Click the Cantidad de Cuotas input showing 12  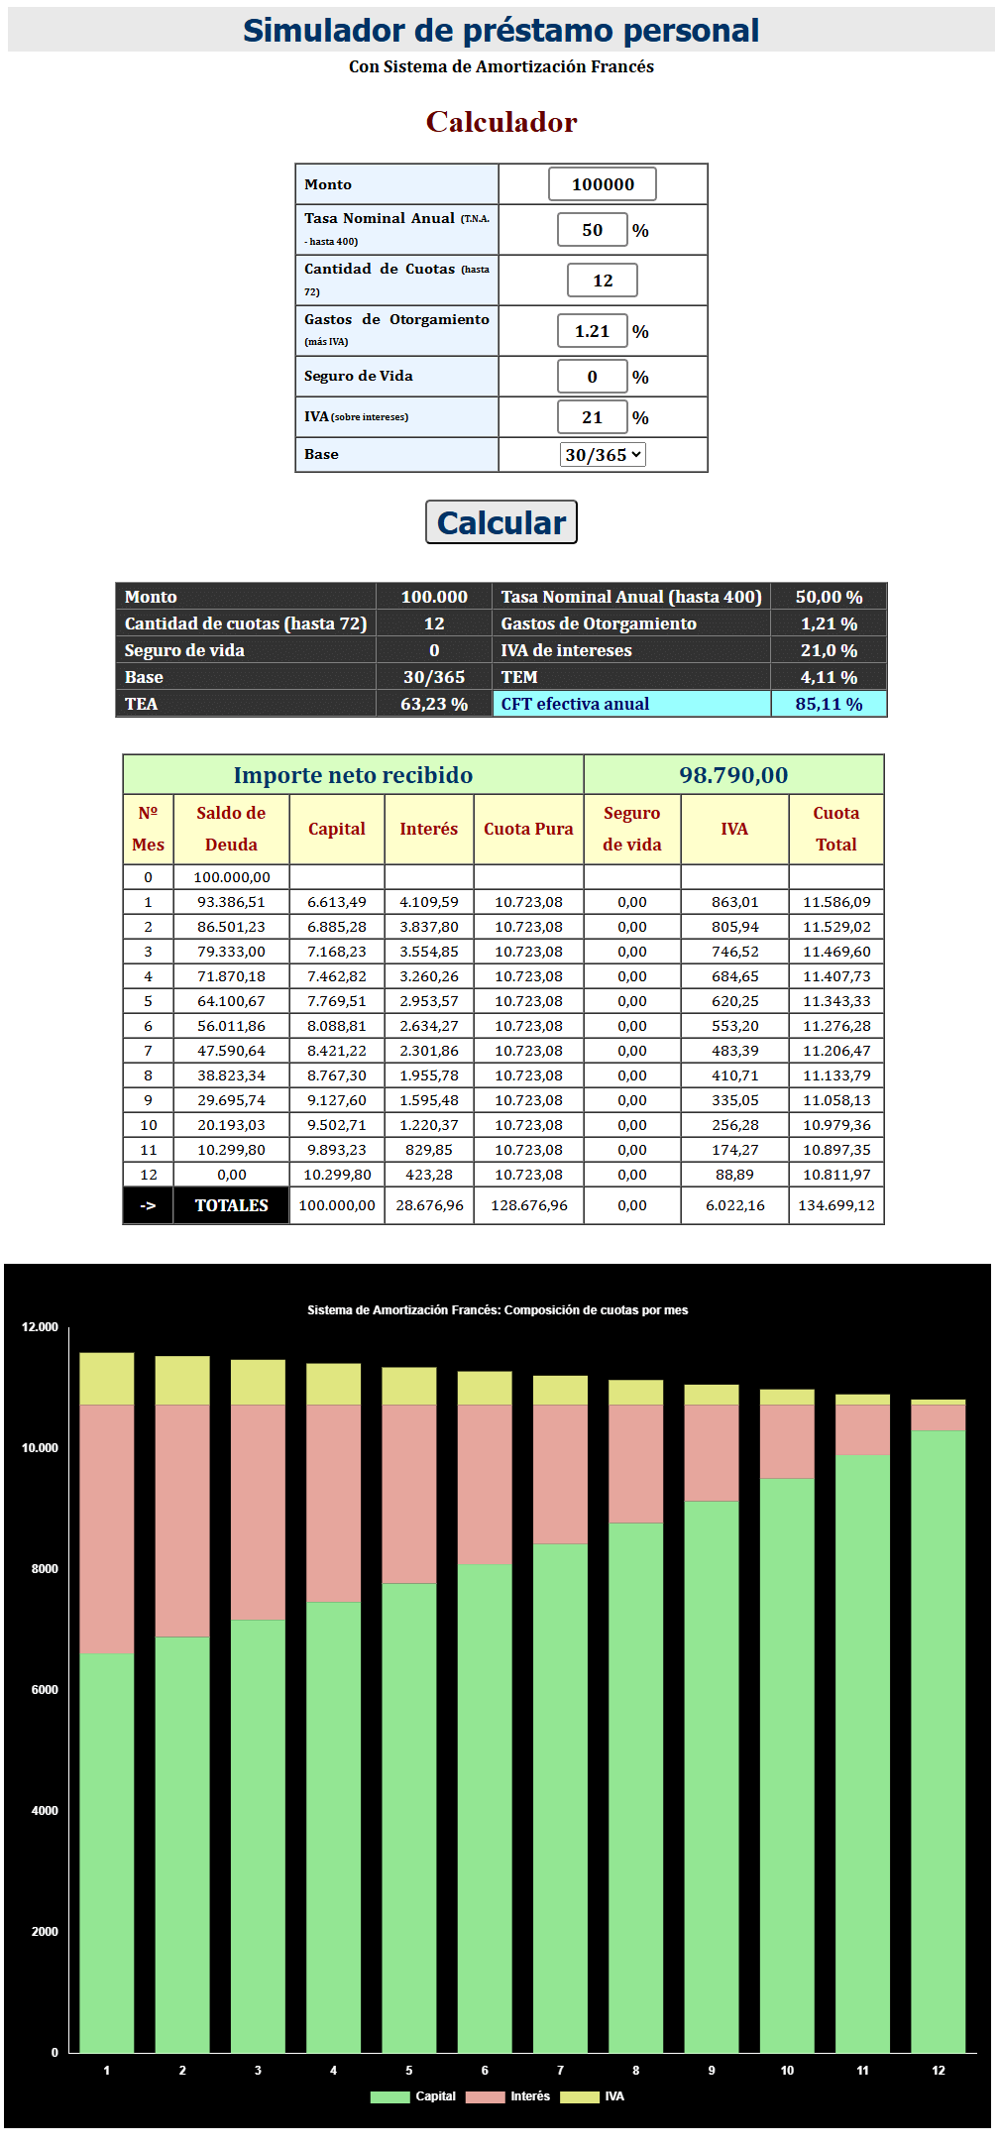pos(603,281)
